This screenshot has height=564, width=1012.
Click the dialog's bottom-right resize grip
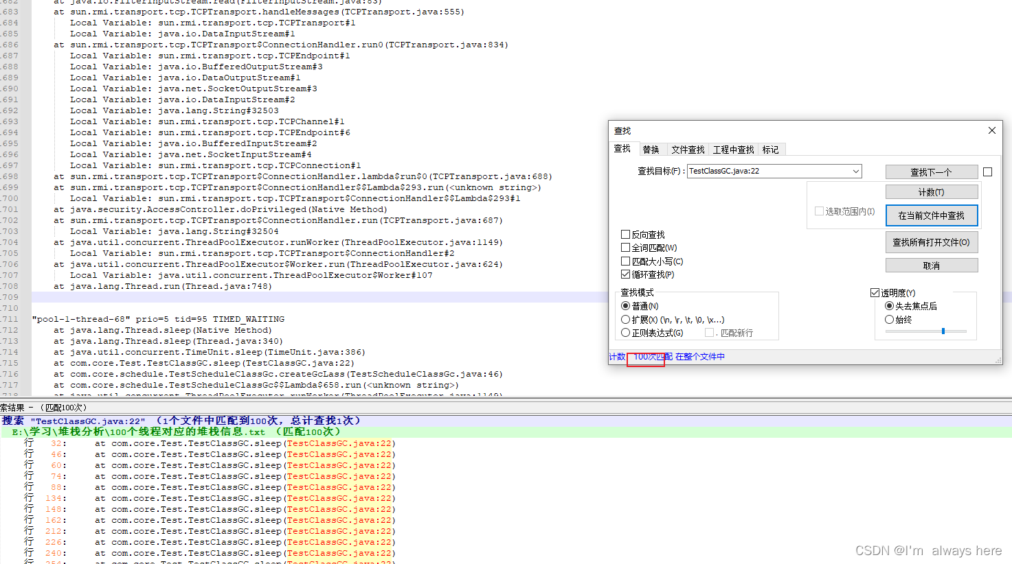[x=998, y=360]
